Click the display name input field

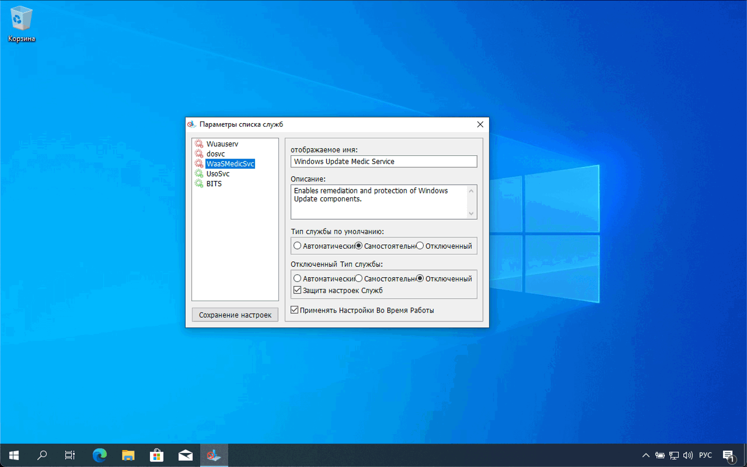[383, 161]
